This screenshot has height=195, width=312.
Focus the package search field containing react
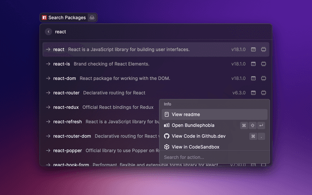tap(146, 32)
